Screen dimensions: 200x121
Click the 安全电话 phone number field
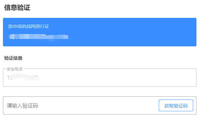[x=100, y=78]
